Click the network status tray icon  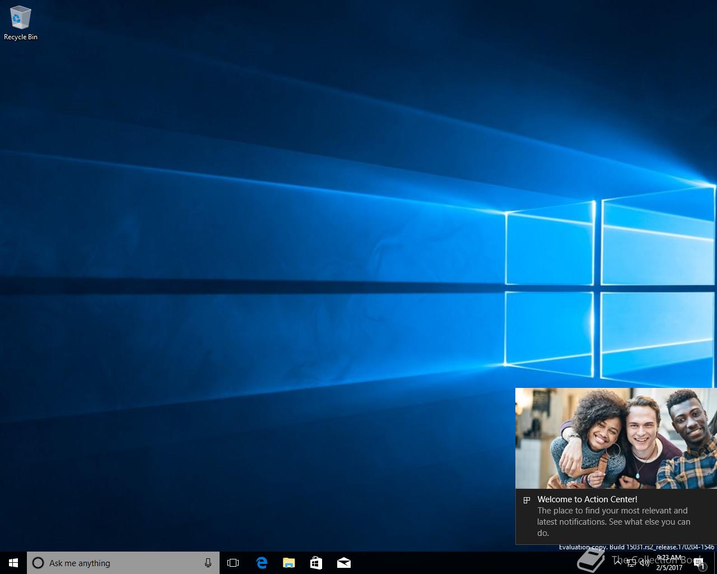631,563
